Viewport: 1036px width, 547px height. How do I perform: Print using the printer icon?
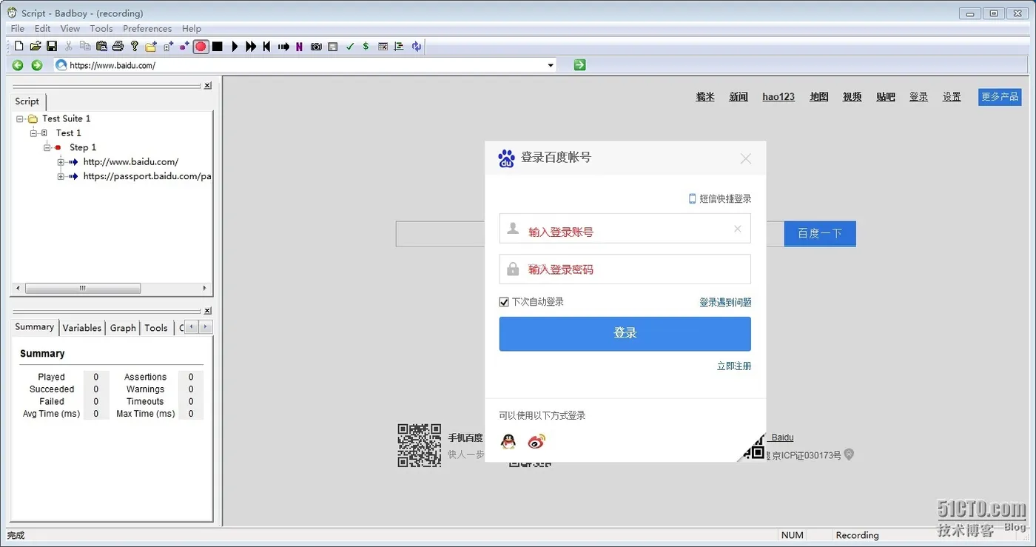click(118, 47)
